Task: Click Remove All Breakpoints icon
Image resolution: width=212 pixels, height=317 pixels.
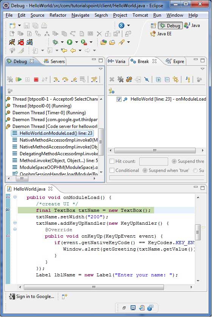Action: [120, 79]
